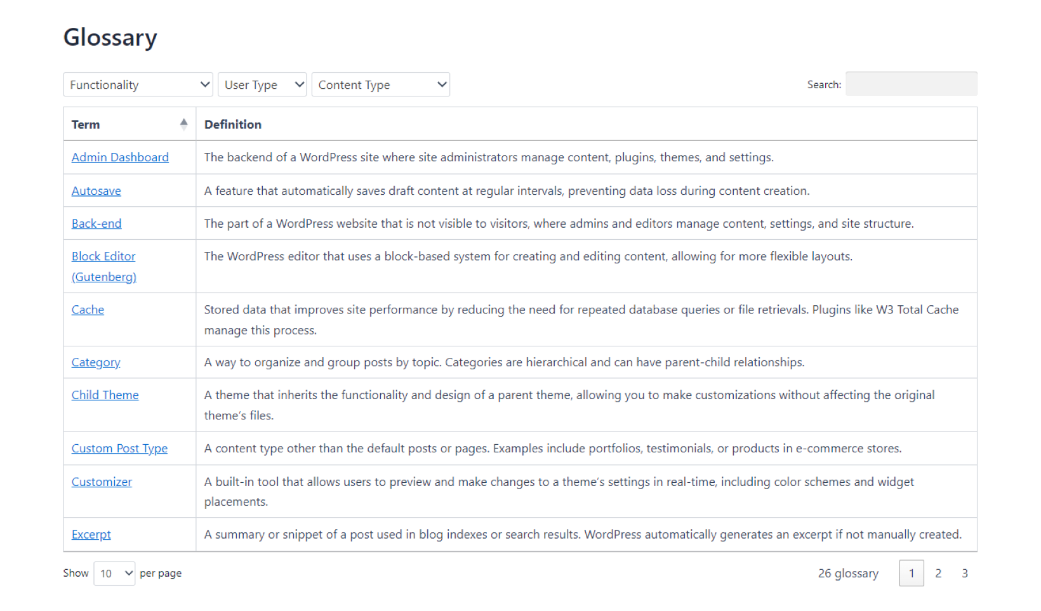Open the Content Type filter dropdown

[380, 84]
